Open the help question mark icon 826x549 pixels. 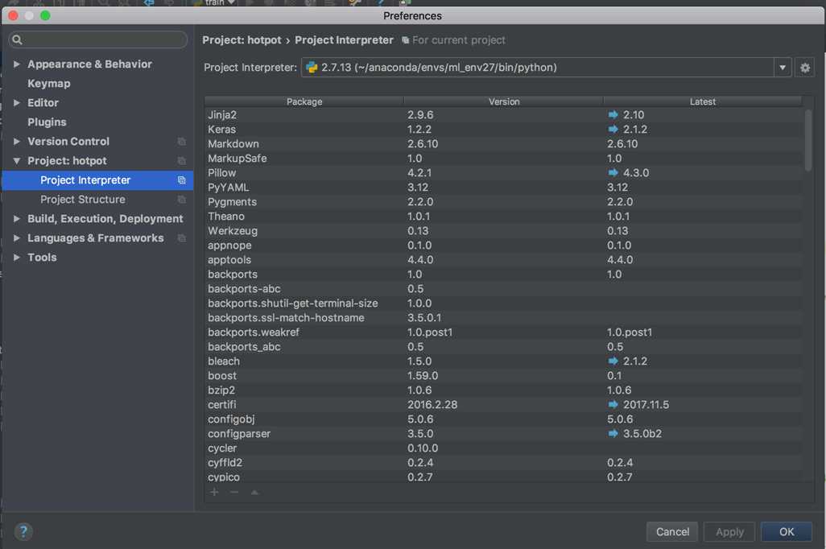23,531
